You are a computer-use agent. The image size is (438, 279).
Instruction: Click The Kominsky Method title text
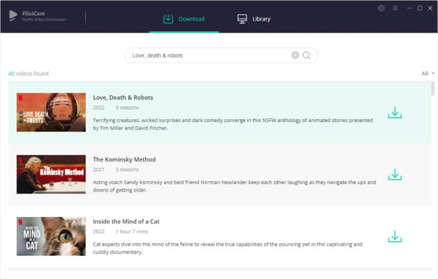coord(125,160)
